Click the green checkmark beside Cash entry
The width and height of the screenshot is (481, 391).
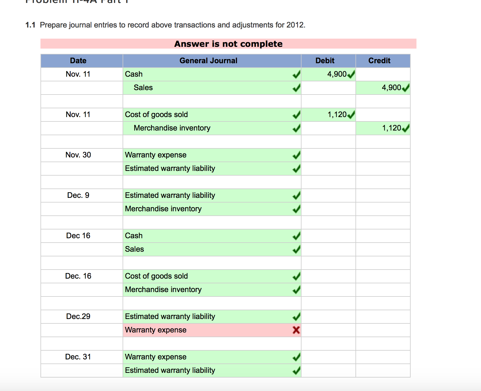(x=297, y=75)
